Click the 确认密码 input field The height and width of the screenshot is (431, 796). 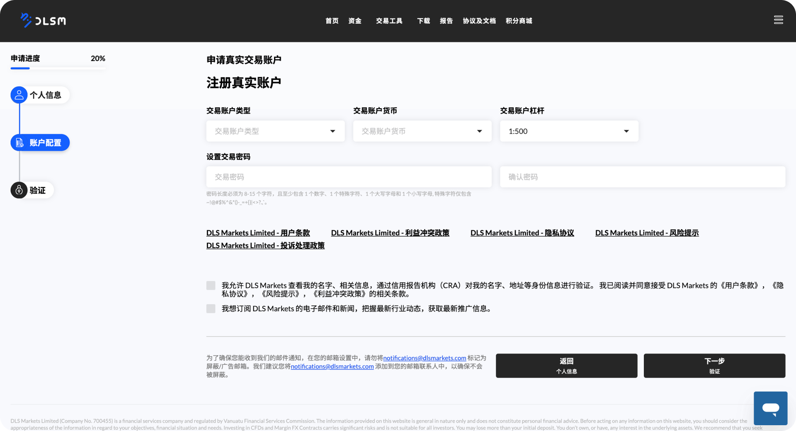(642, 177)
